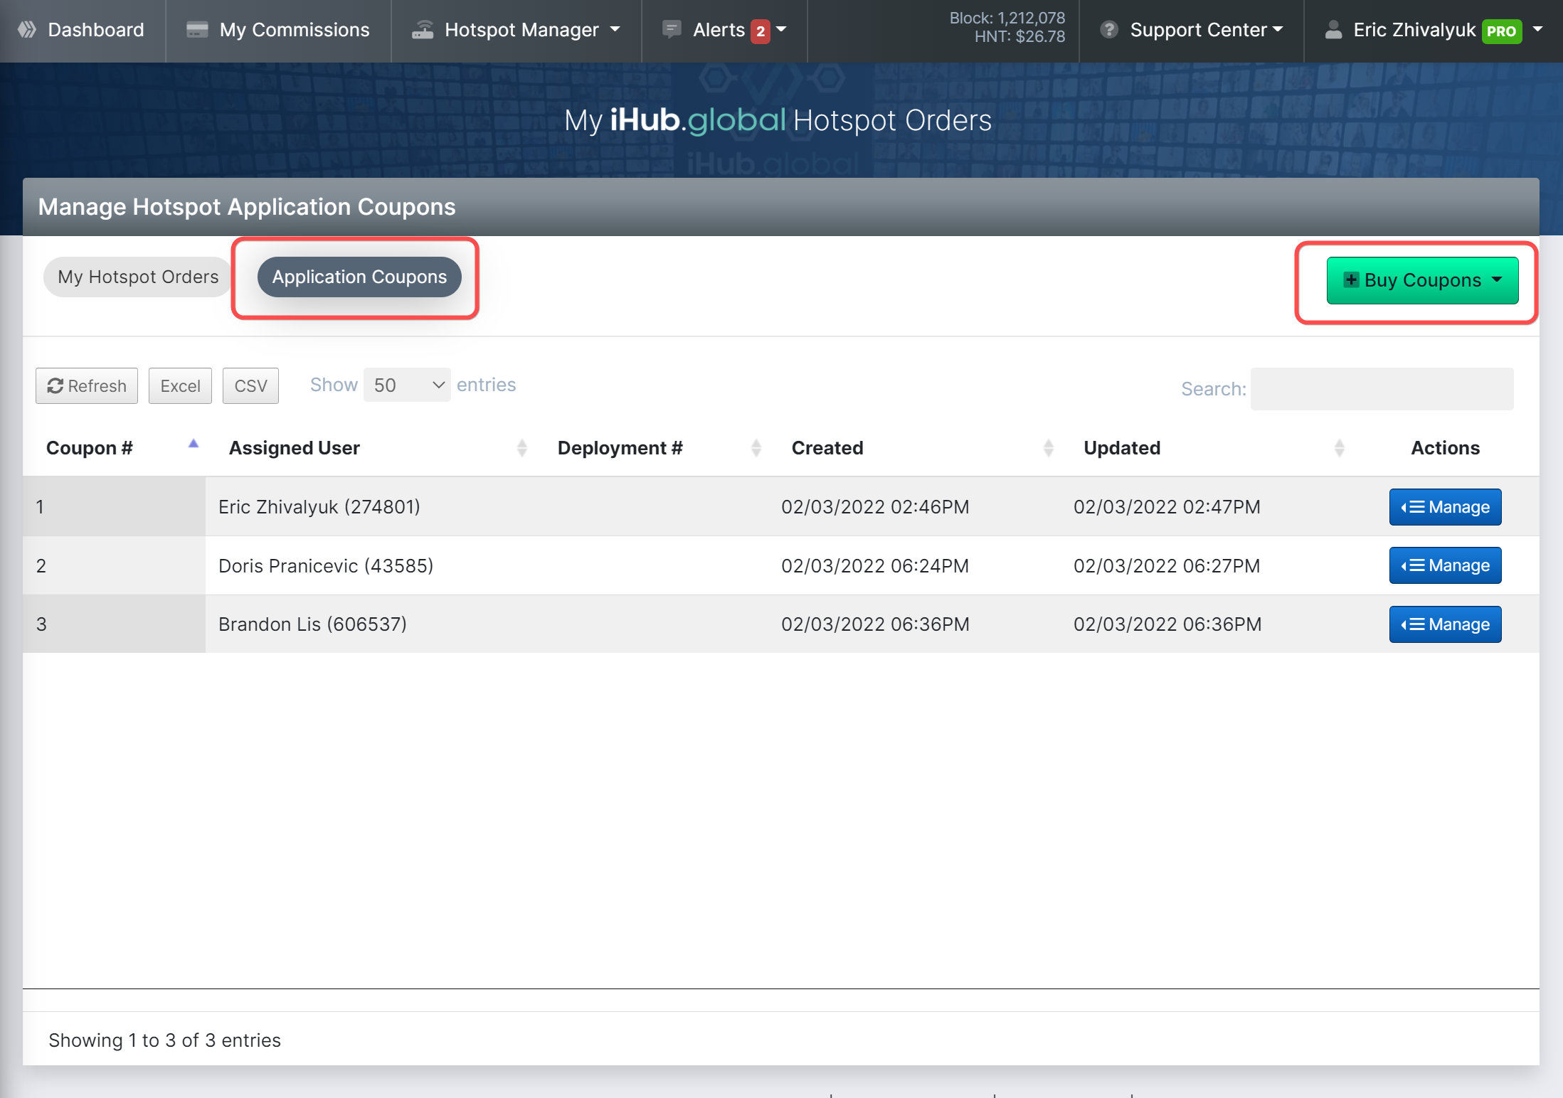Open the Dashboard nav item
Screen dimensions: 1563x1098
(x=82, y=30)
